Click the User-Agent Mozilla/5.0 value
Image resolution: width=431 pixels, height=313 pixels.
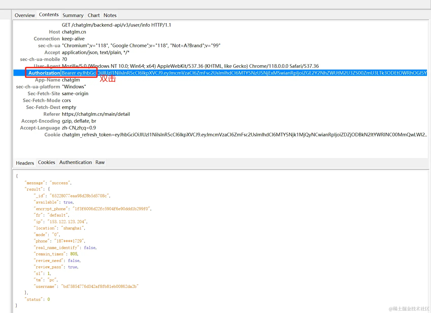[x=190, y=66]
